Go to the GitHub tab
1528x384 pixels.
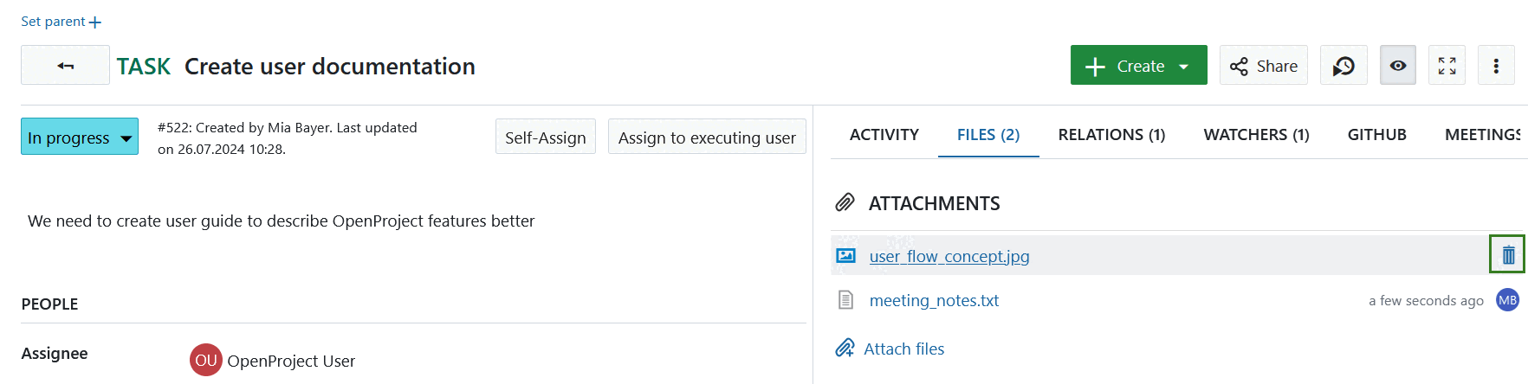coord(1376,135)
